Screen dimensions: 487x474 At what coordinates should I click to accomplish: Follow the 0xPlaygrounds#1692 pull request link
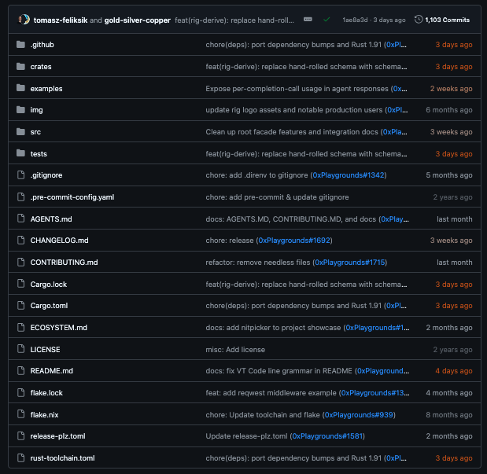click(x=294, y=241)
